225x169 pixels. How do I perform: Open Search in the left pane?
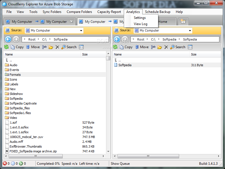[x=69, y=47]
